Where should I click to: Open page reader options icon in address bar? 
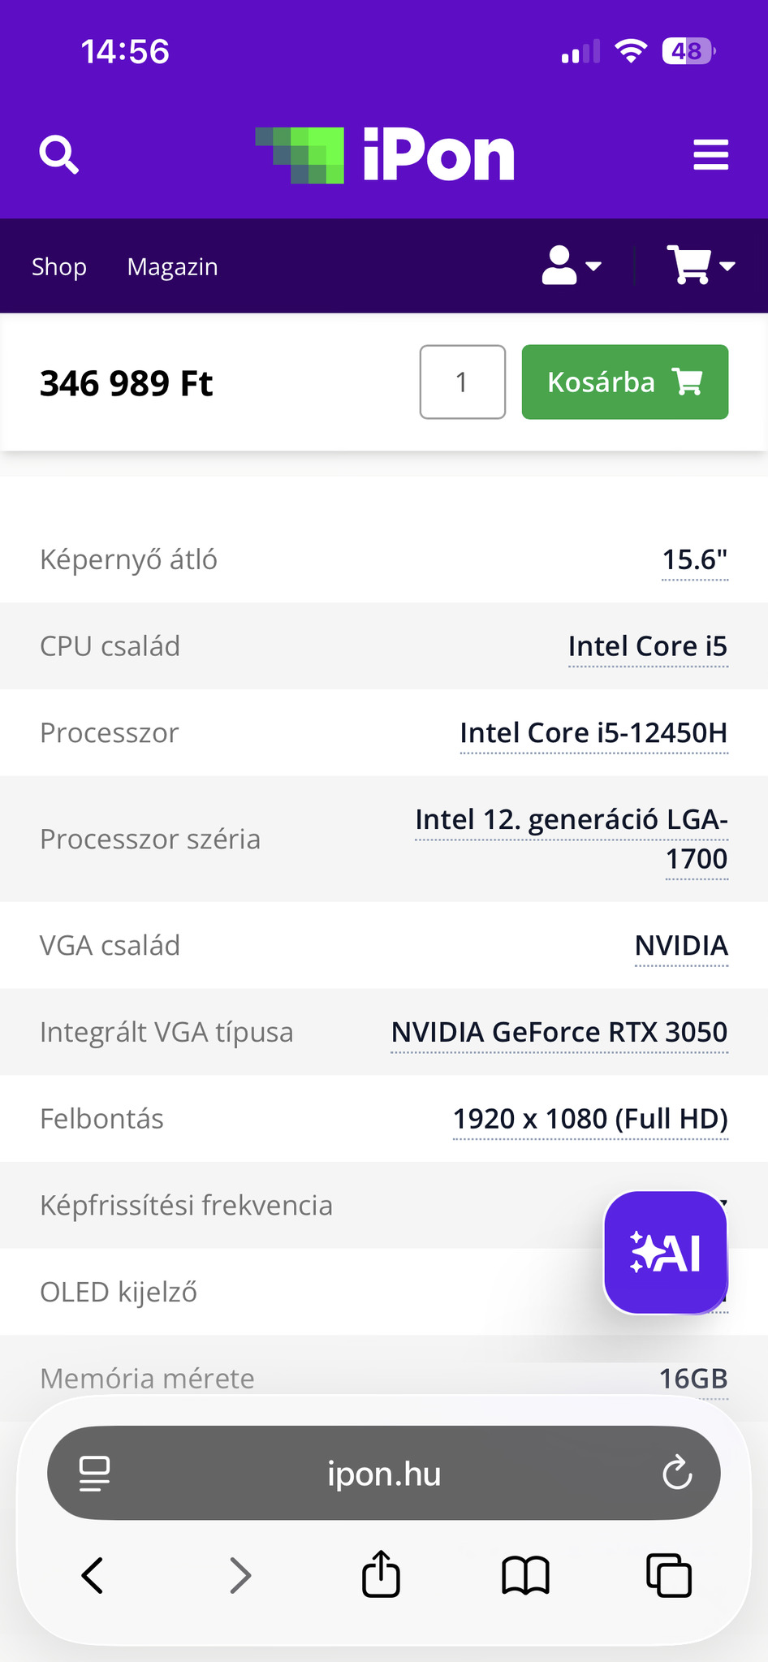[x=94, y=1473]
